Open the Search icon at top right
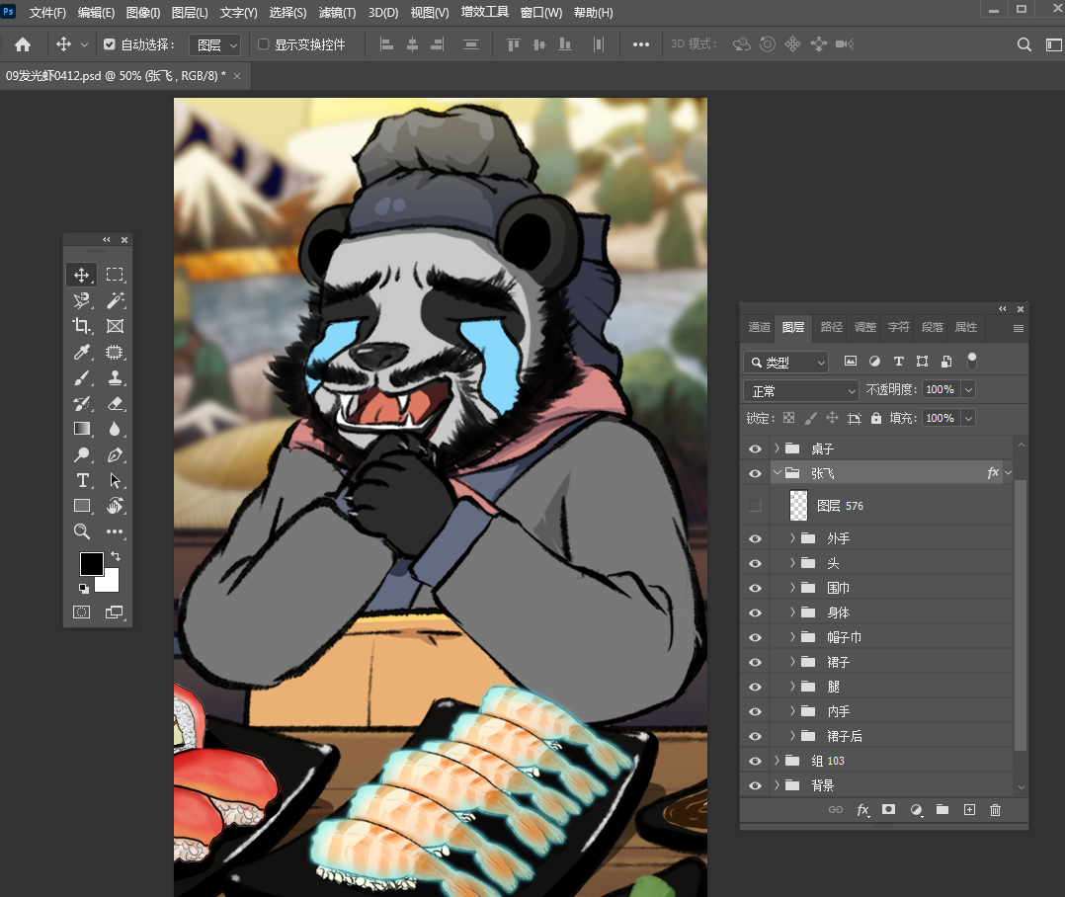 click(1024, 44)
